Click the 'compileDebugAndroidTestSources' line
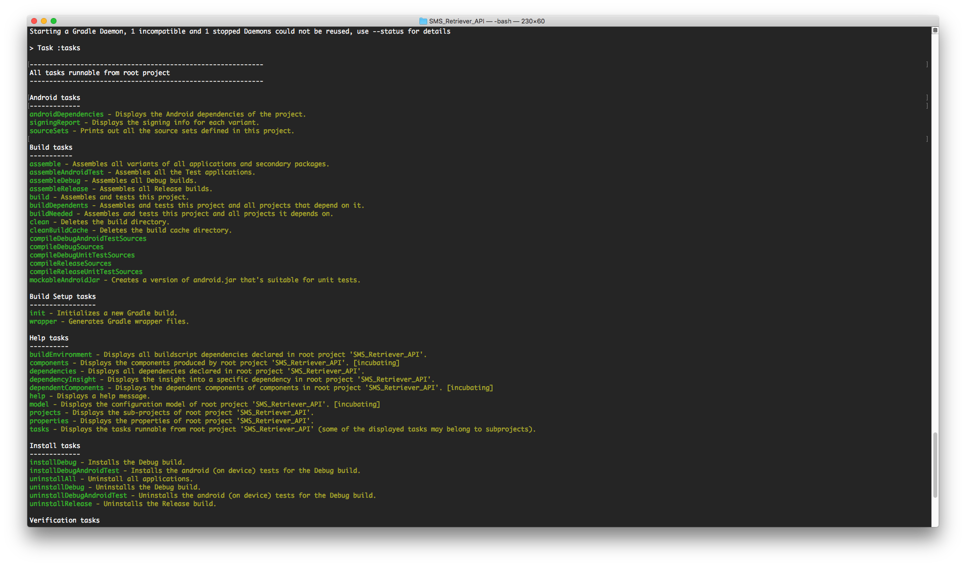This screenshot has height=566, width=966. point(88,238)
